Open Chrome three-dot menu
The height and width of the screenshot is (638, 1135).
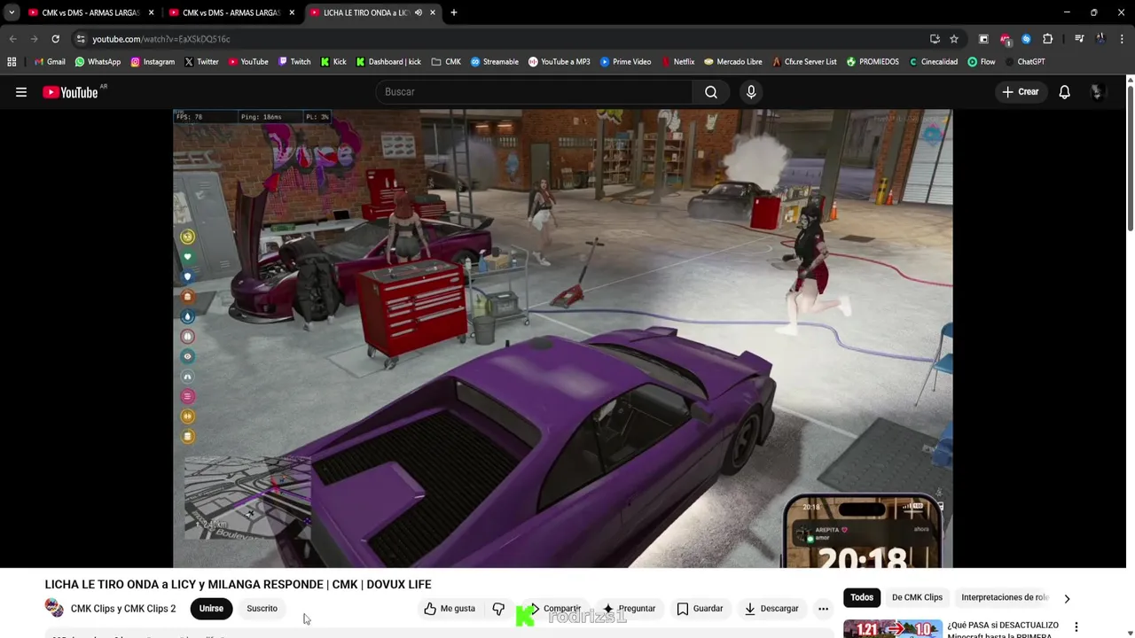1122,39
